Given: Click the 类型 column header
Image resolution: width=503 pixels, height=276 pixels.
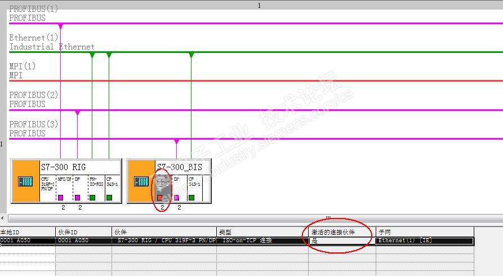Looking at the screenshot, I should tap(262, 232).
